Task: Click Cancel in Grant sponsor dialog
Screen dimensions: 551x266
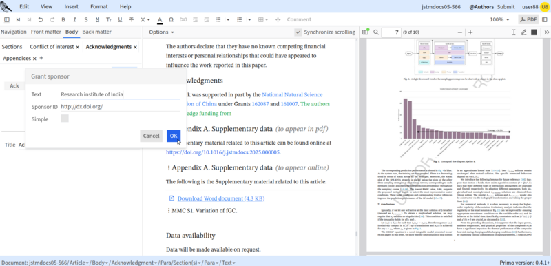Action: [151, 136]
